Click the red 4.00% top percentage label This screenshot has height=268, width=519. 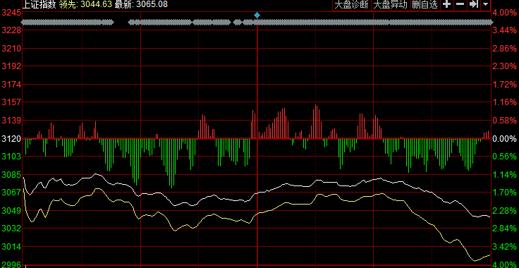click(504, 13)
